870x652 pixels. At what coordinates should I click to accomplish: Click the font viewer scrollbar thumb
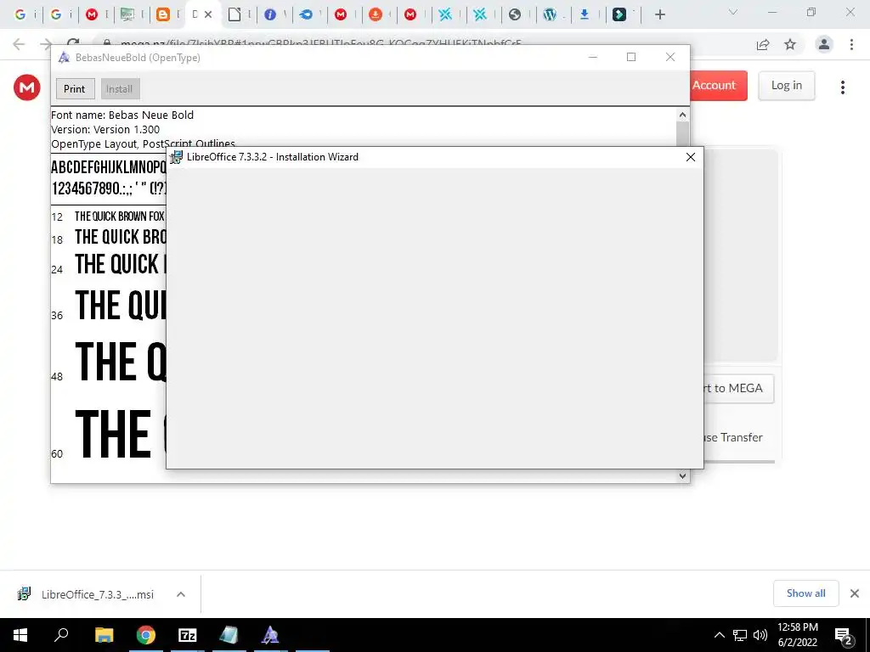tap(682, 133)
